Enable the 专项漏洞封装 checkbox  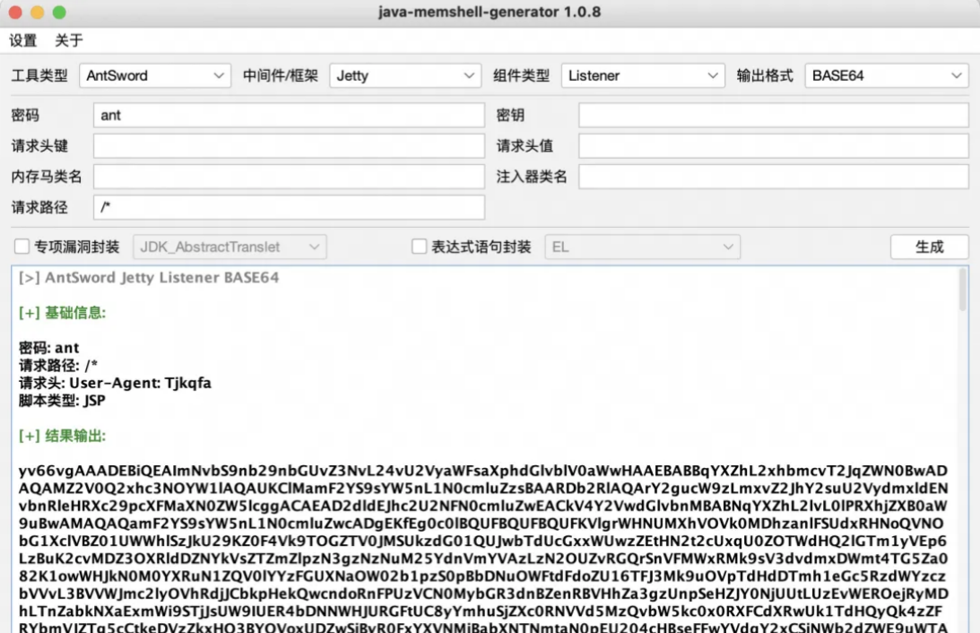[x=22, y=247]
